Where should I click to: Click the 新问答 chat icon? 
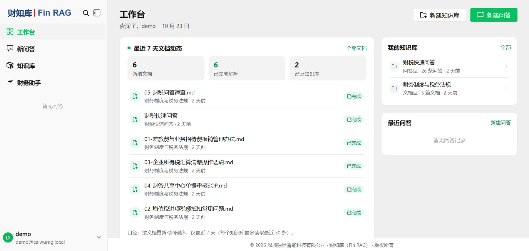point(10,48)
